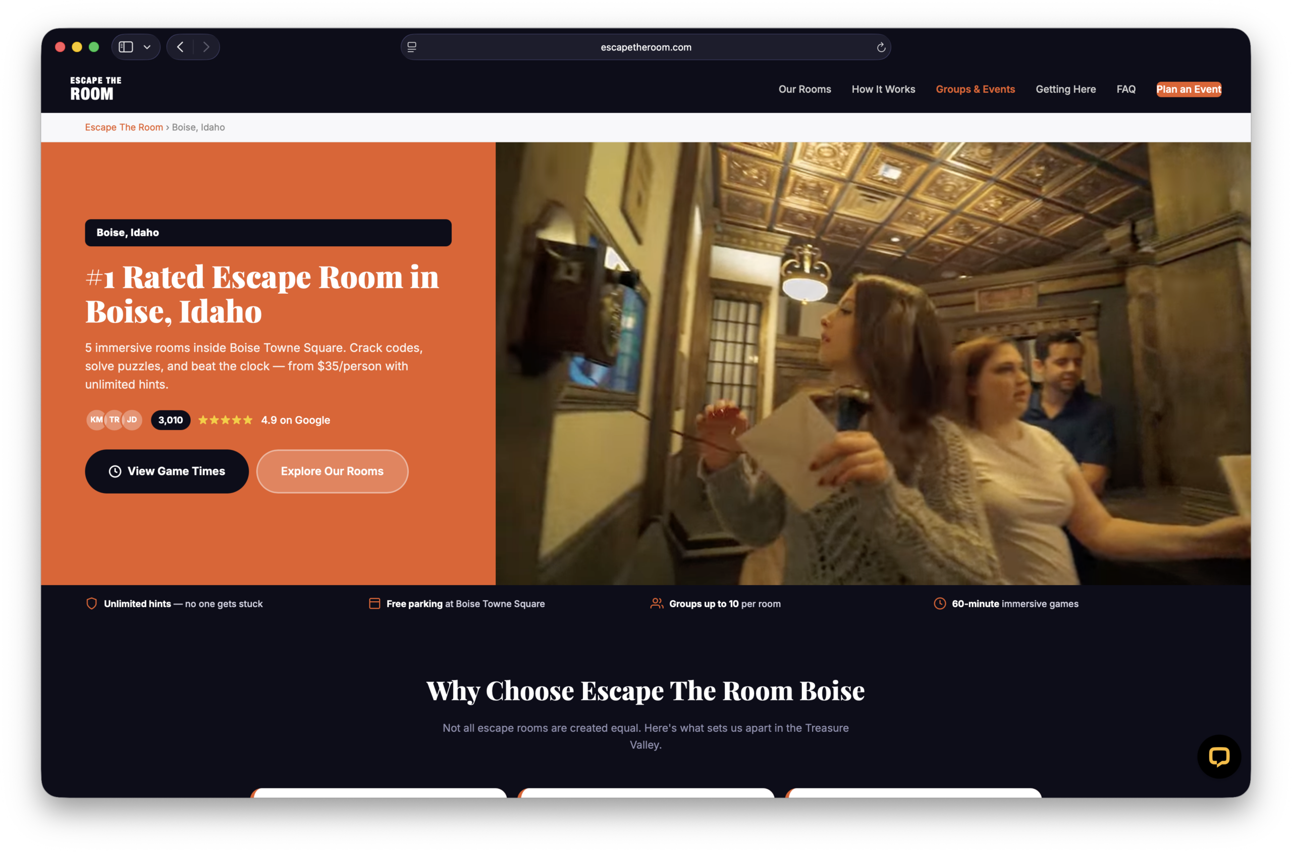Click the escapetheroom.com address field

645,47
